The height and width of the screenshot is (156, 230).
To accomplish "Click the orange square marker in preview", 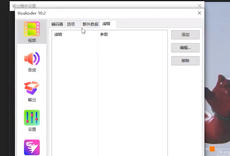I will click(x=212, y=149).
